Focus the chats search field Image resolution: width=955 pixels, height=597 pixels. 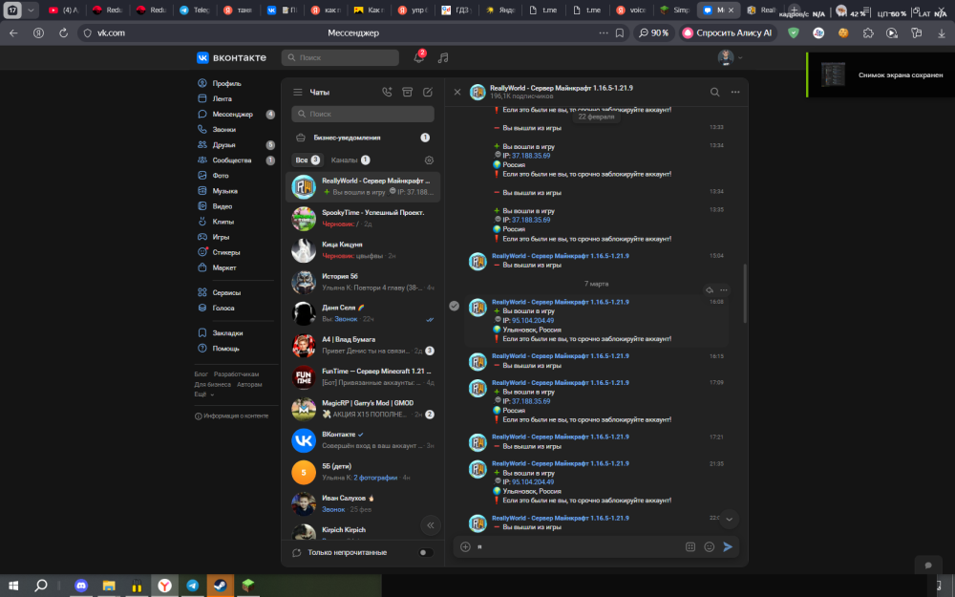[x=363, y=114]
